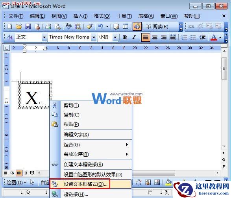
Task: Open the 帮助(H) menu
Action: coord(192,16)
